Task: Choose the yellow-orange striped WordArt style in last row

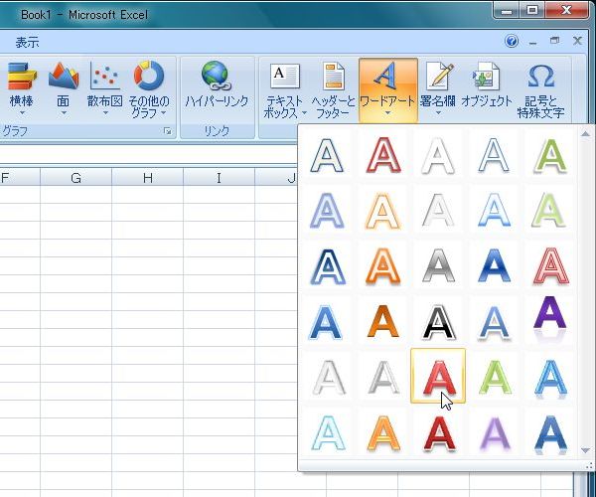Action: (383, 432)
